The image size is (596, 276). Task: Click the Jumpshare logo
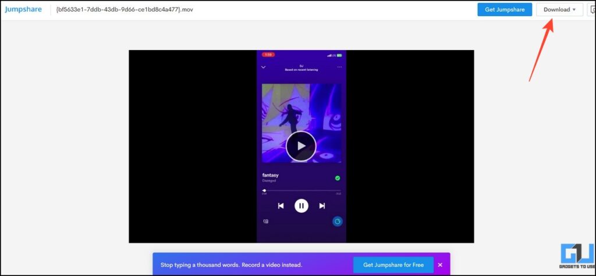pos(23,9)
